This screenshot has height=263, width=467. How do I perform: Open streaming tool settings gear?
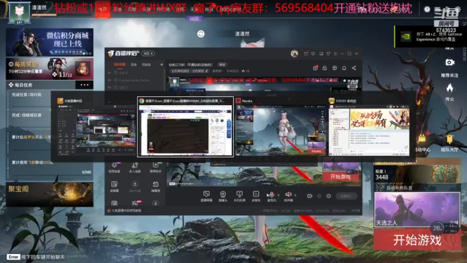pyautogui.click(x=329, y=196)
